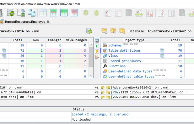Screen dimensions: 194x124
Task: Click the Schemas icon in right panel
Action: tap(105, 45)
